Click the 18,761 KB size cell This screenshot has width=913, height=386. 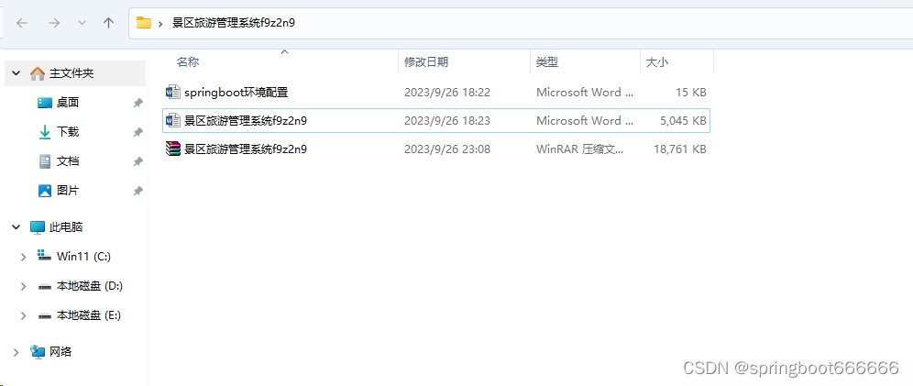(x=680, y=149)
